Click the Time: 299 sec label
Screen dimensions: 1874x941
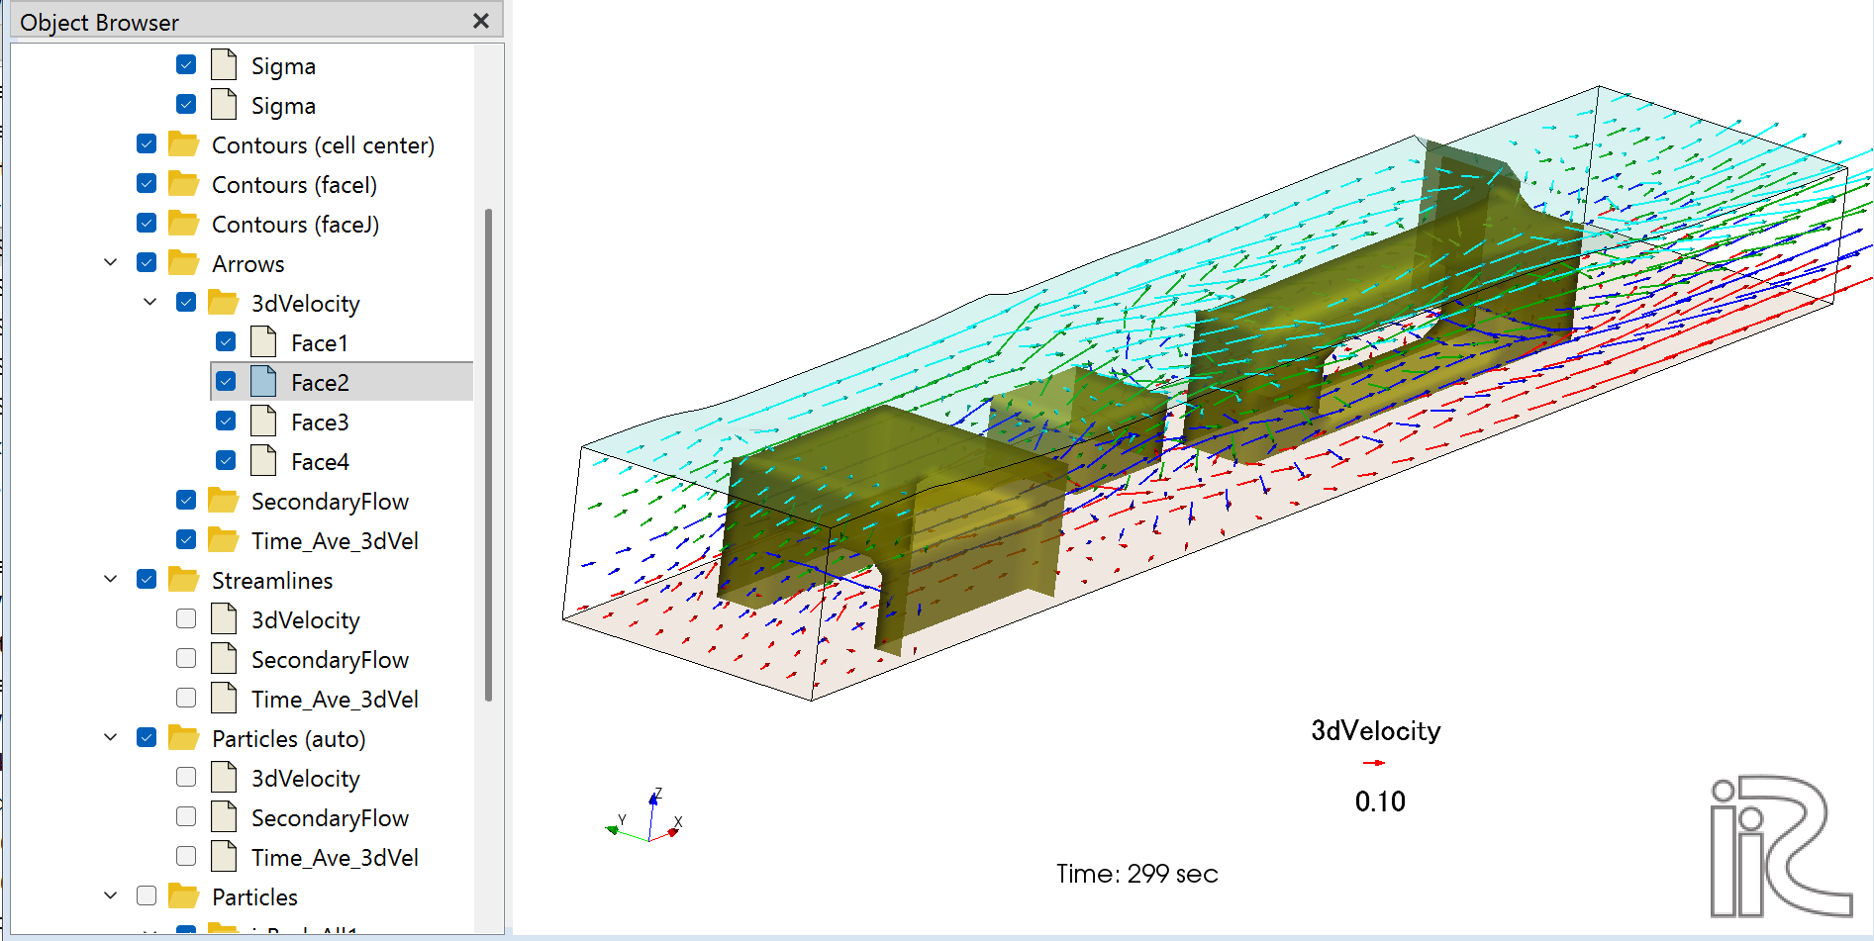[1136, 874]
